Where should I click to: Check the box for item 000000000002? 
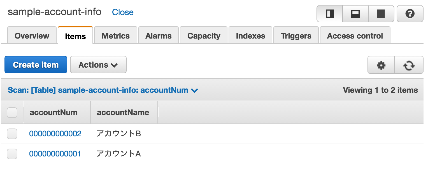[12, 134]
